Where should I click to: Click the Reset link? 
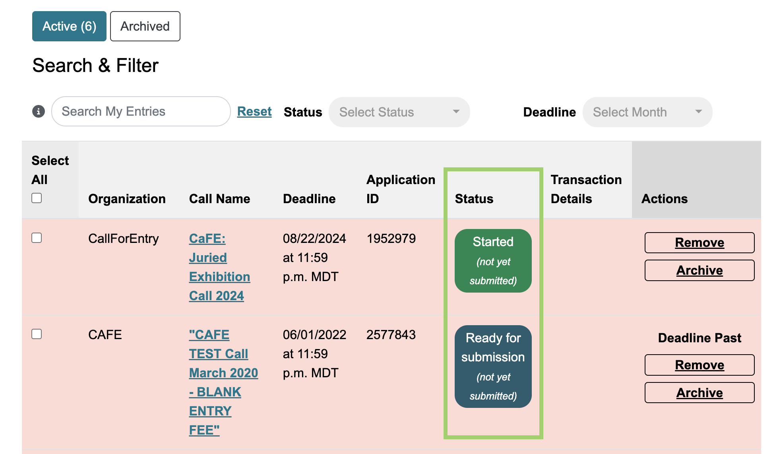click(254, 111)
